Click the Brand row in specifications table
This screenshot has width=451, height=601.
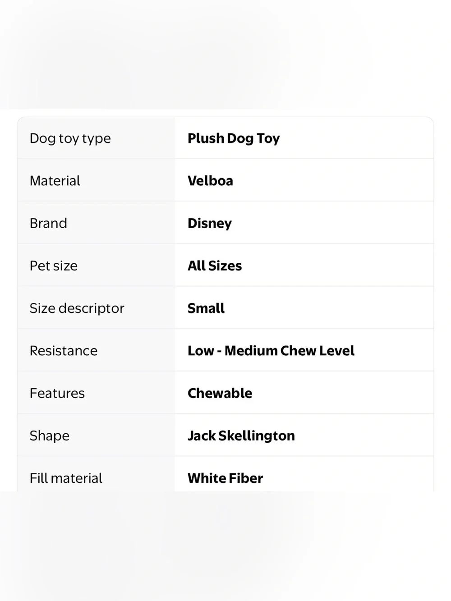click(225, 223)
